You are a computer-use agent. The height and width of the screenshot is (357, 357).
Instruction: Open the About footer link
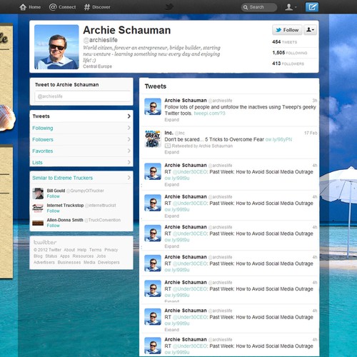pyautogui.click(x=69, y=250)
